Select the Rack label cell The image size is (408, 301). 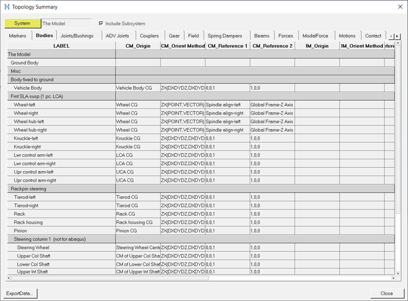point(61,214)
